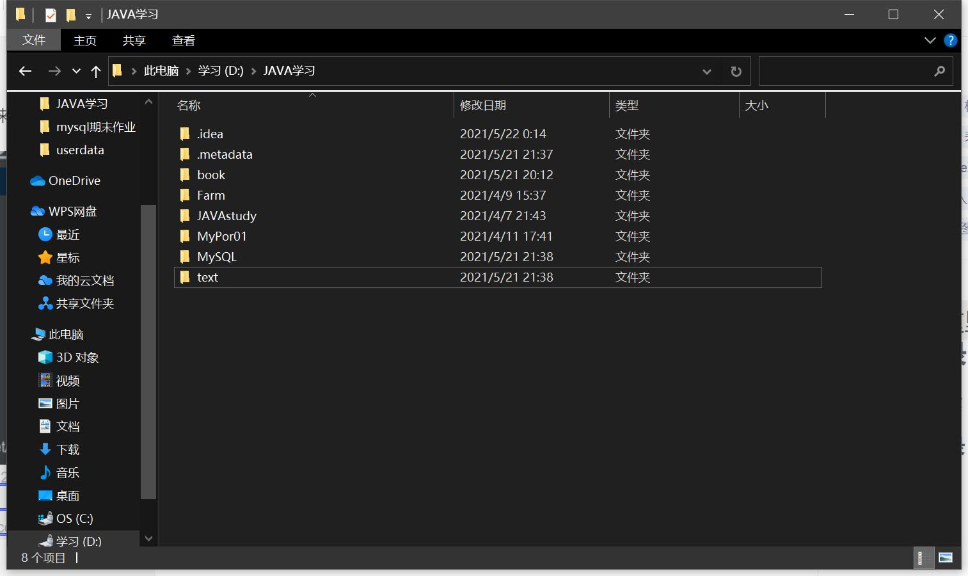Expand the ribbon with the chevron
The width and height of the screenshot is (968, 576).
(x=930, y=40)
